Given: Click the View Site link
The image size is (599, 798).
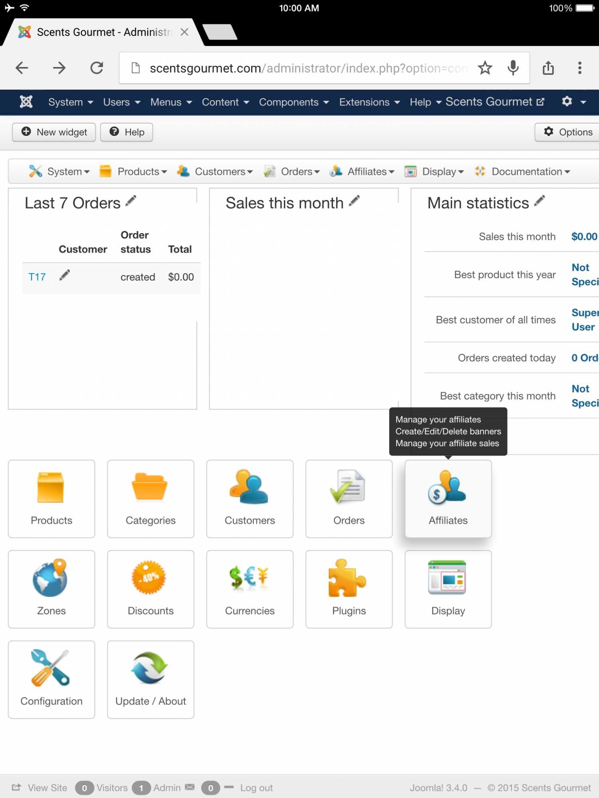Looking at the screenshot, I should click(x=40, y=788).
